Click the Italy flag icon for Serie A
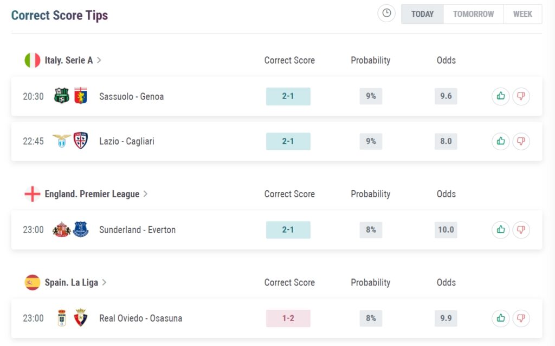This screenshot has height=346, width=555. [x=31, y=59]
